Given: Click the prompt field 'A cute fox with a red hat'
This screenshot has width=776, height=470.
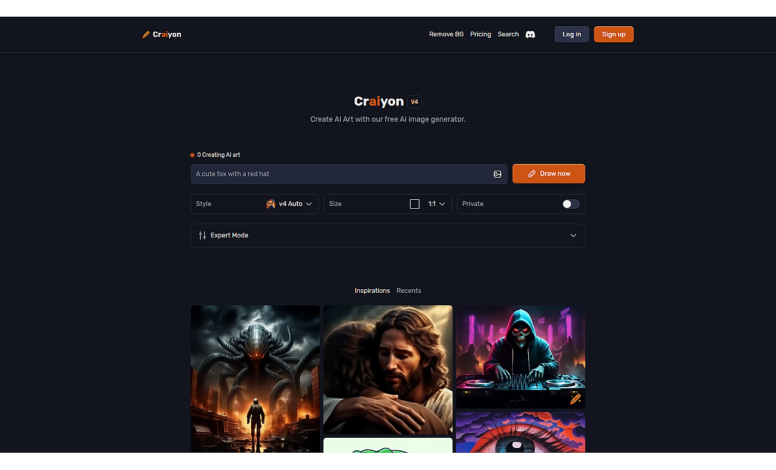Looking at the screenshot, I should click(349, 174).
